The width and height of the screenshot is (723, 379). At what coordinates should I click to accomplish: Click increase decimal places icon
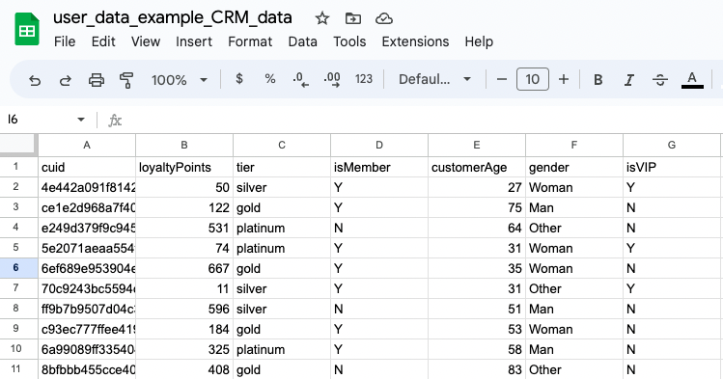coord(332,79)
